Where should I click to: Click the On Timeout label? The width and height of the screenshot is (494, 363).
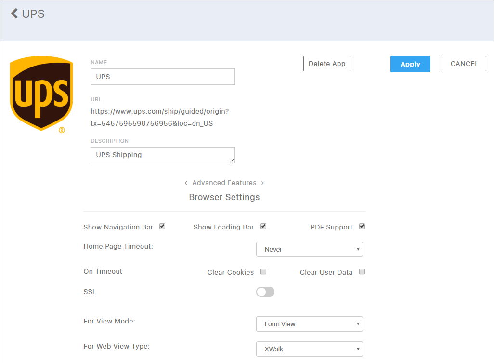click(x=103, y=271)
